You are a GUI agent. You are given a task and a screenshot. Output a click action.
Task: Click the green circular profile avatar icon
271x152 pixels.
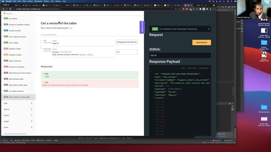click(204, 9)
